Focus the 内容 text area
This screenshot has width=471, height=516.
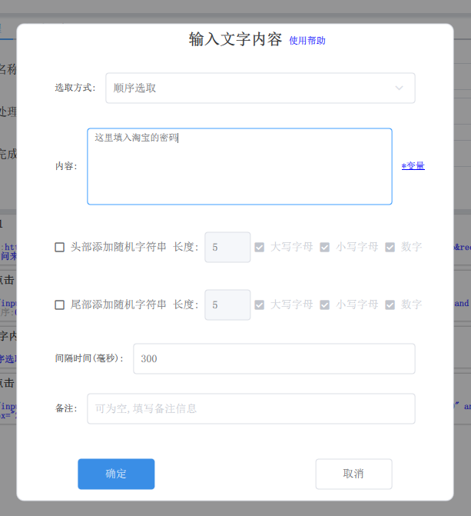click(240, 167)
